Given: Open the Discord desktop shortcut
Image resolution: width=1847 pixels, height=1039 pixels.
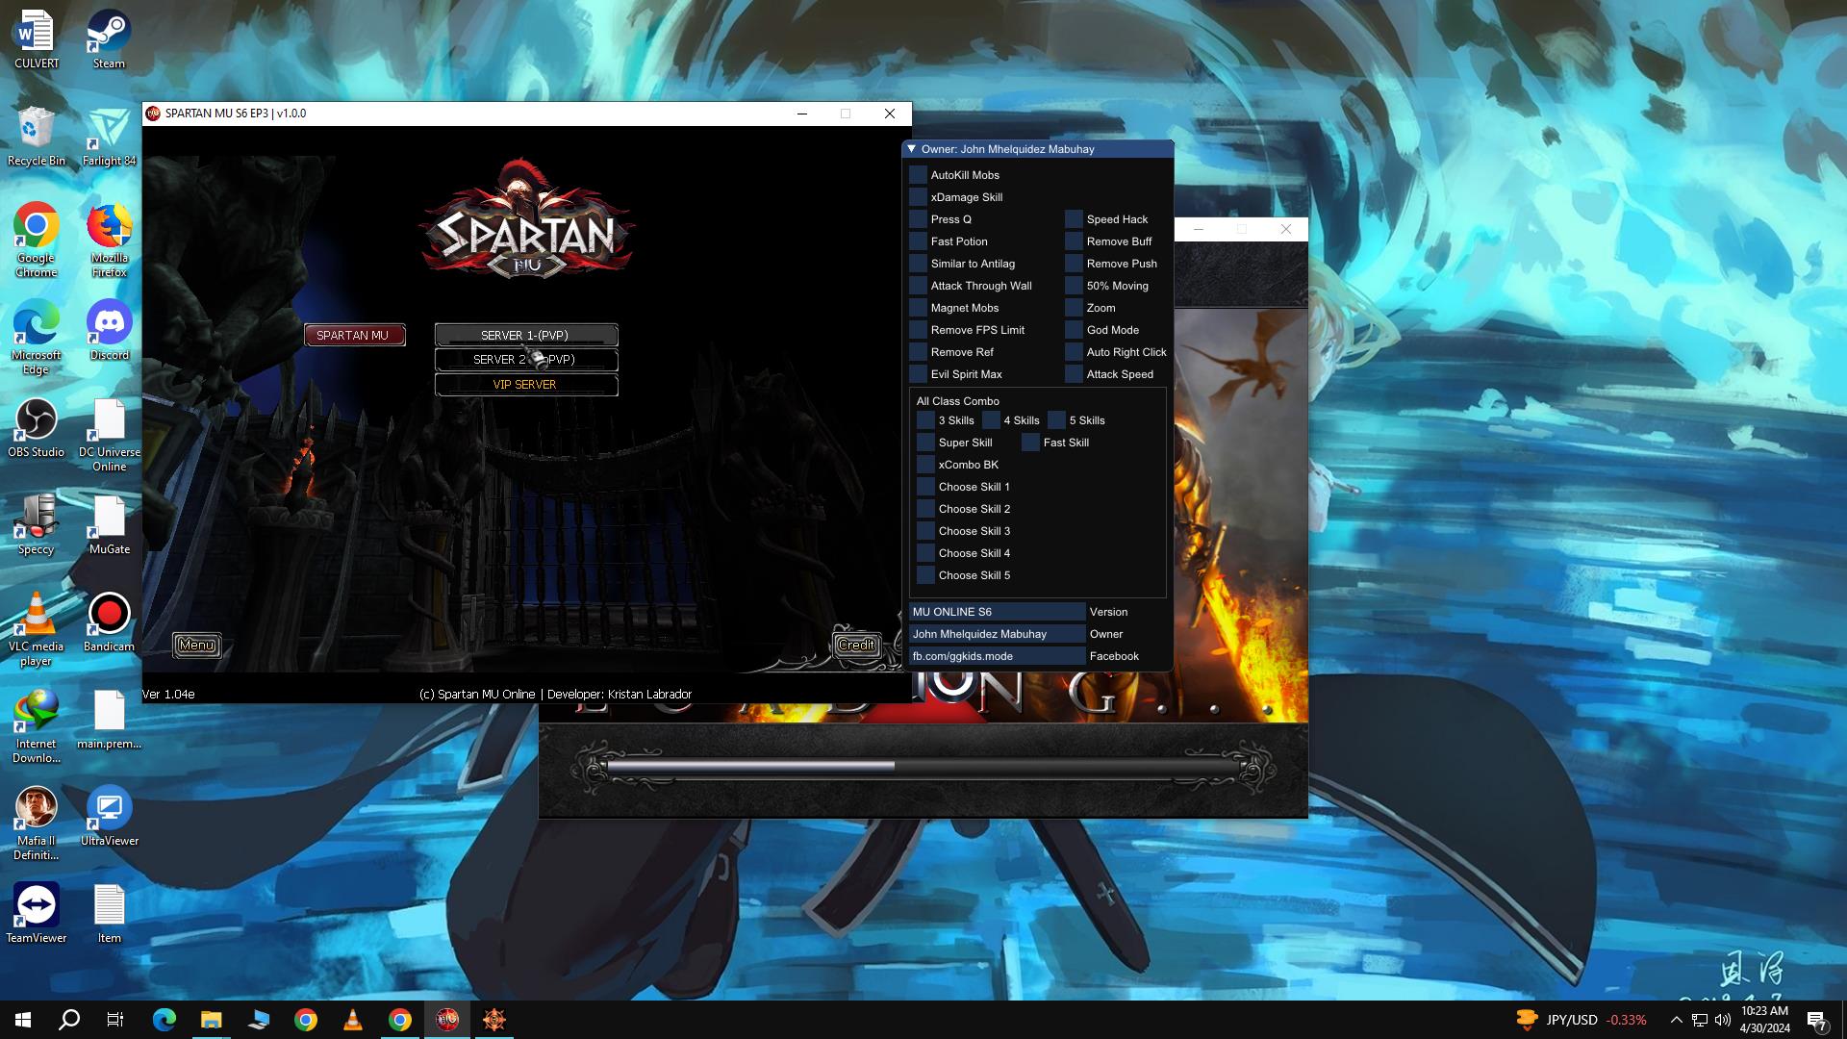Looking at the screenshot, I should point(109,330).
